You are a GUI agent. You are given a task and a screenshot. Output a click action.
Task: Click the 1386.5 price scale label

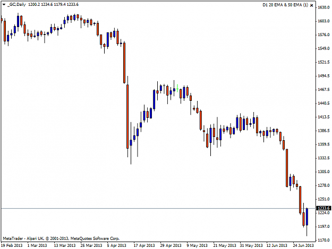(324, 131)
